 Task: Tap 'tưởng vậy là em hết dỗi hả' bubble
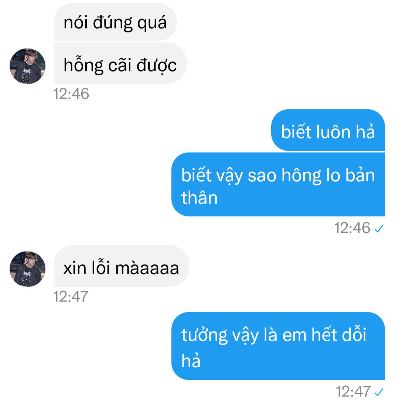tap(278, 346)
